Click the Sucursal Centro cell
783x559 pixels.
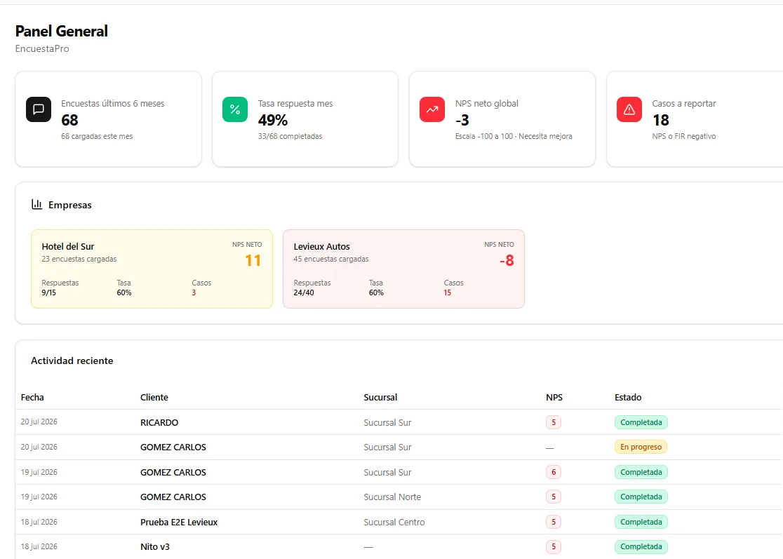click(x=394, y=522)
